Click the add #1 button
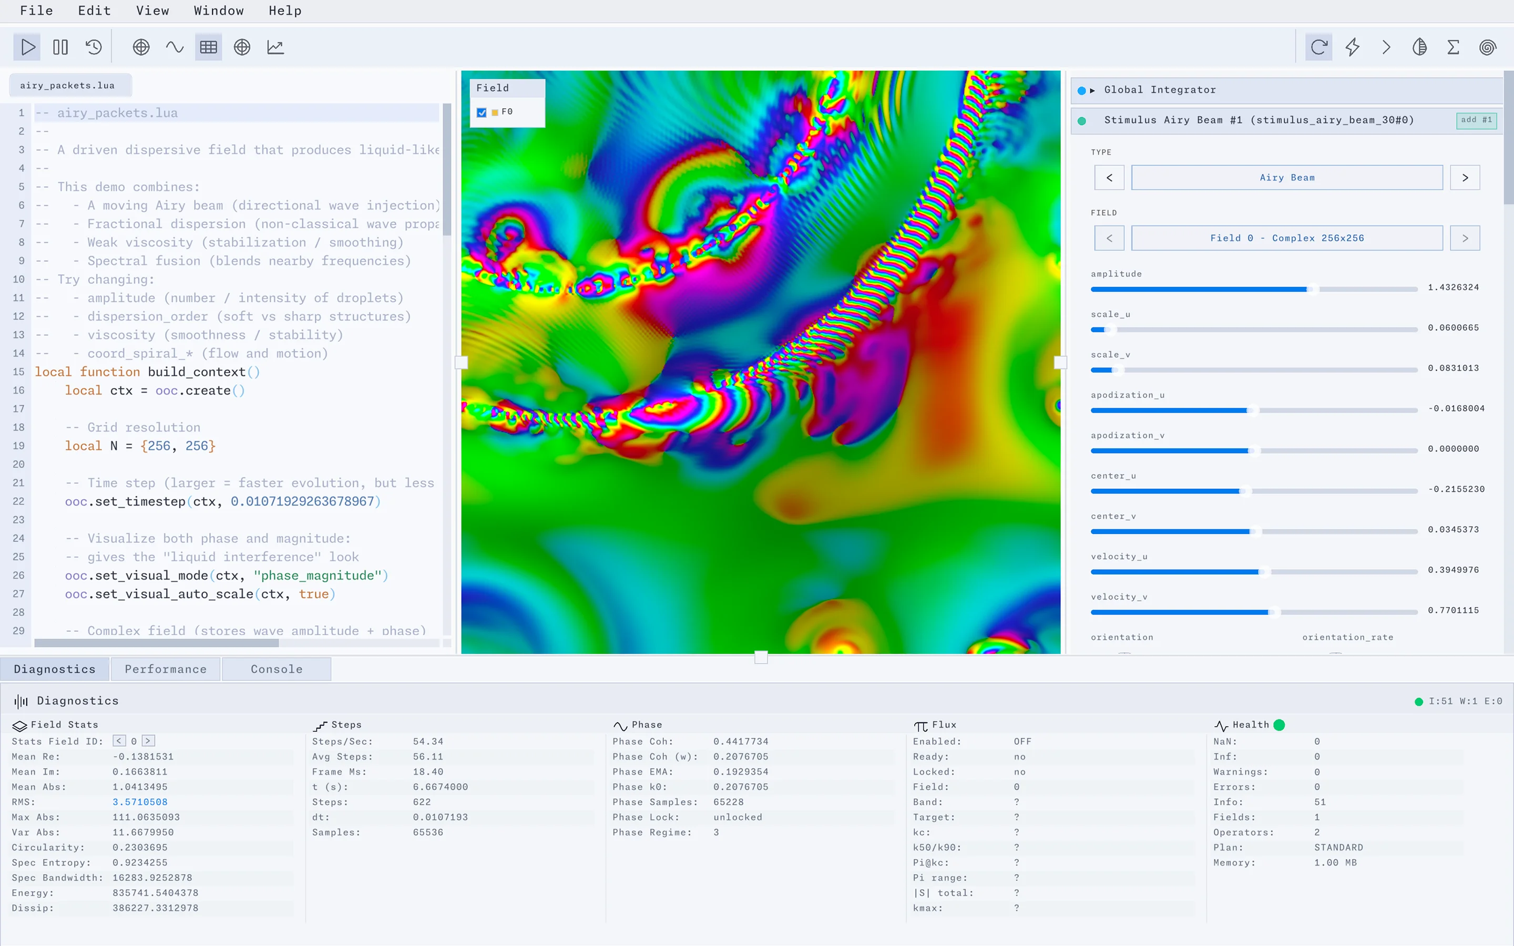1514x946 pixels. click(1477, 120)
